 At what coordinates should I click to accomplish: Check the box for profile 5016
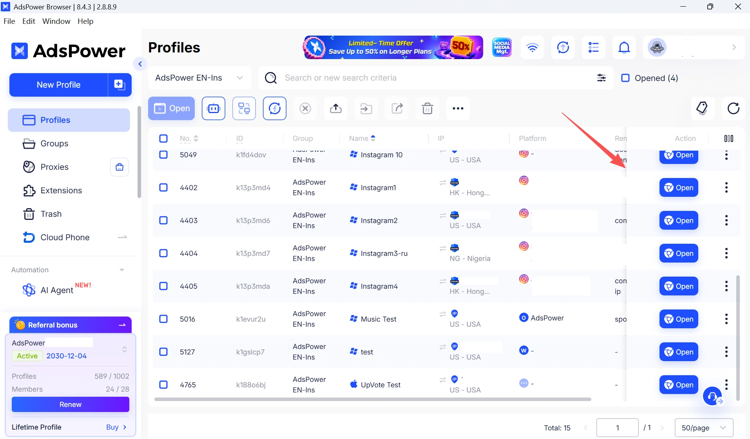pos(163,319)
